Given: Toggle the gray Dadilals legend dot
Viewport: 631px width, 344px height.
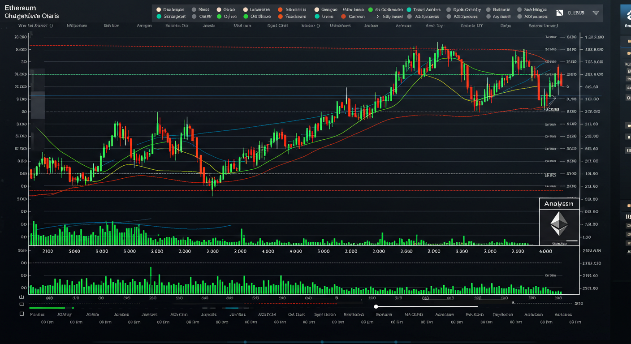Looking at the screenshot, I should point(488,9).
